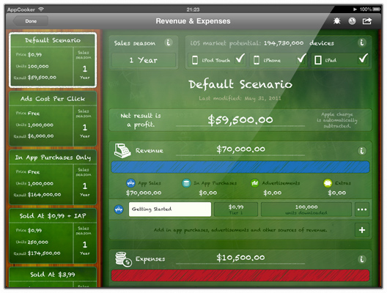Viewport: 387px width, 293px height.
Task: Tap the play indicator in status bar
Action: pyautogui.click(x=355, y=10)
